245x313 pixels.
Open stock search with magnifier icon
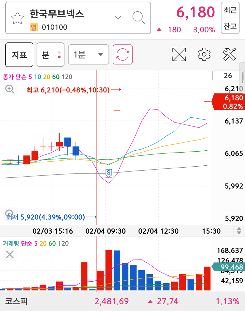(x=139, y=18)
